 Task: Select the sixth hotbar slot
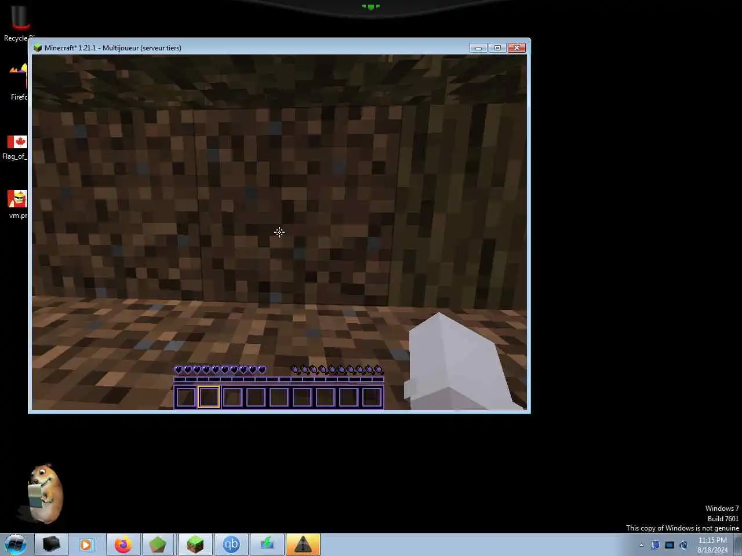coord(302,397)
